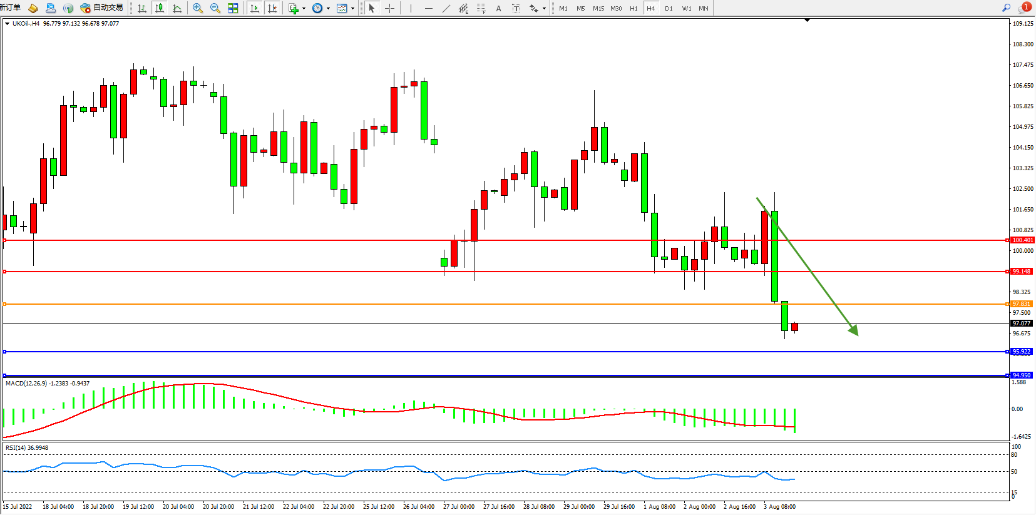Image resolution: width=1036 pixels, height=515 pixels.
Task: Toggle the chart auto scroll button
Action: click(x=254, y=8)
